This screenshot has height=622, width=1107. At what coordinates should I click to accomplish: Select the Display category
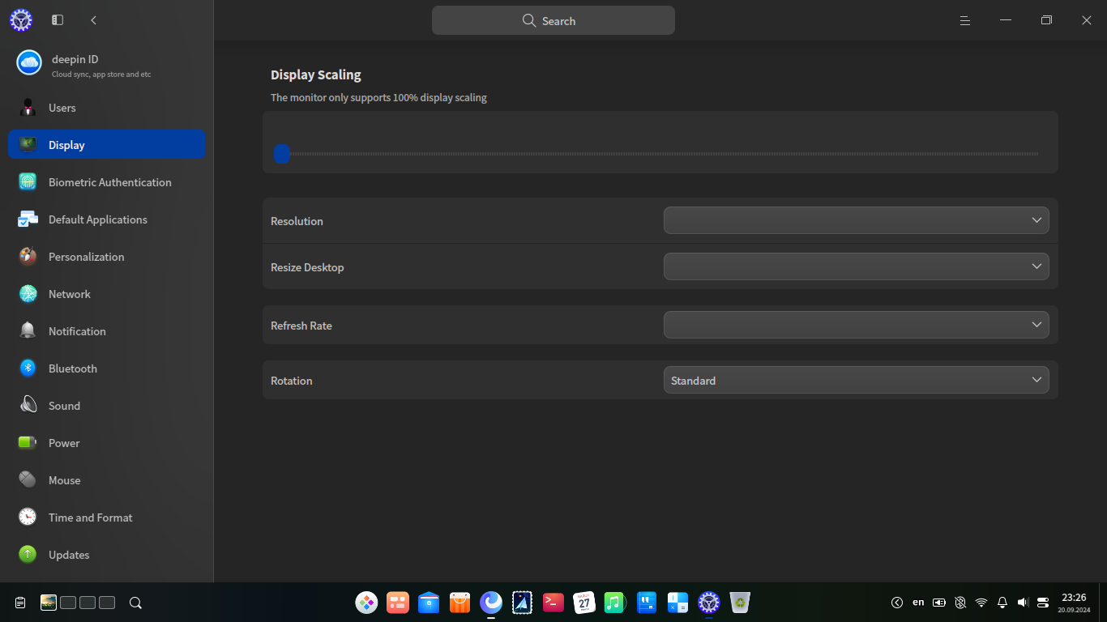pyautogui.click(x=107, y=144)
